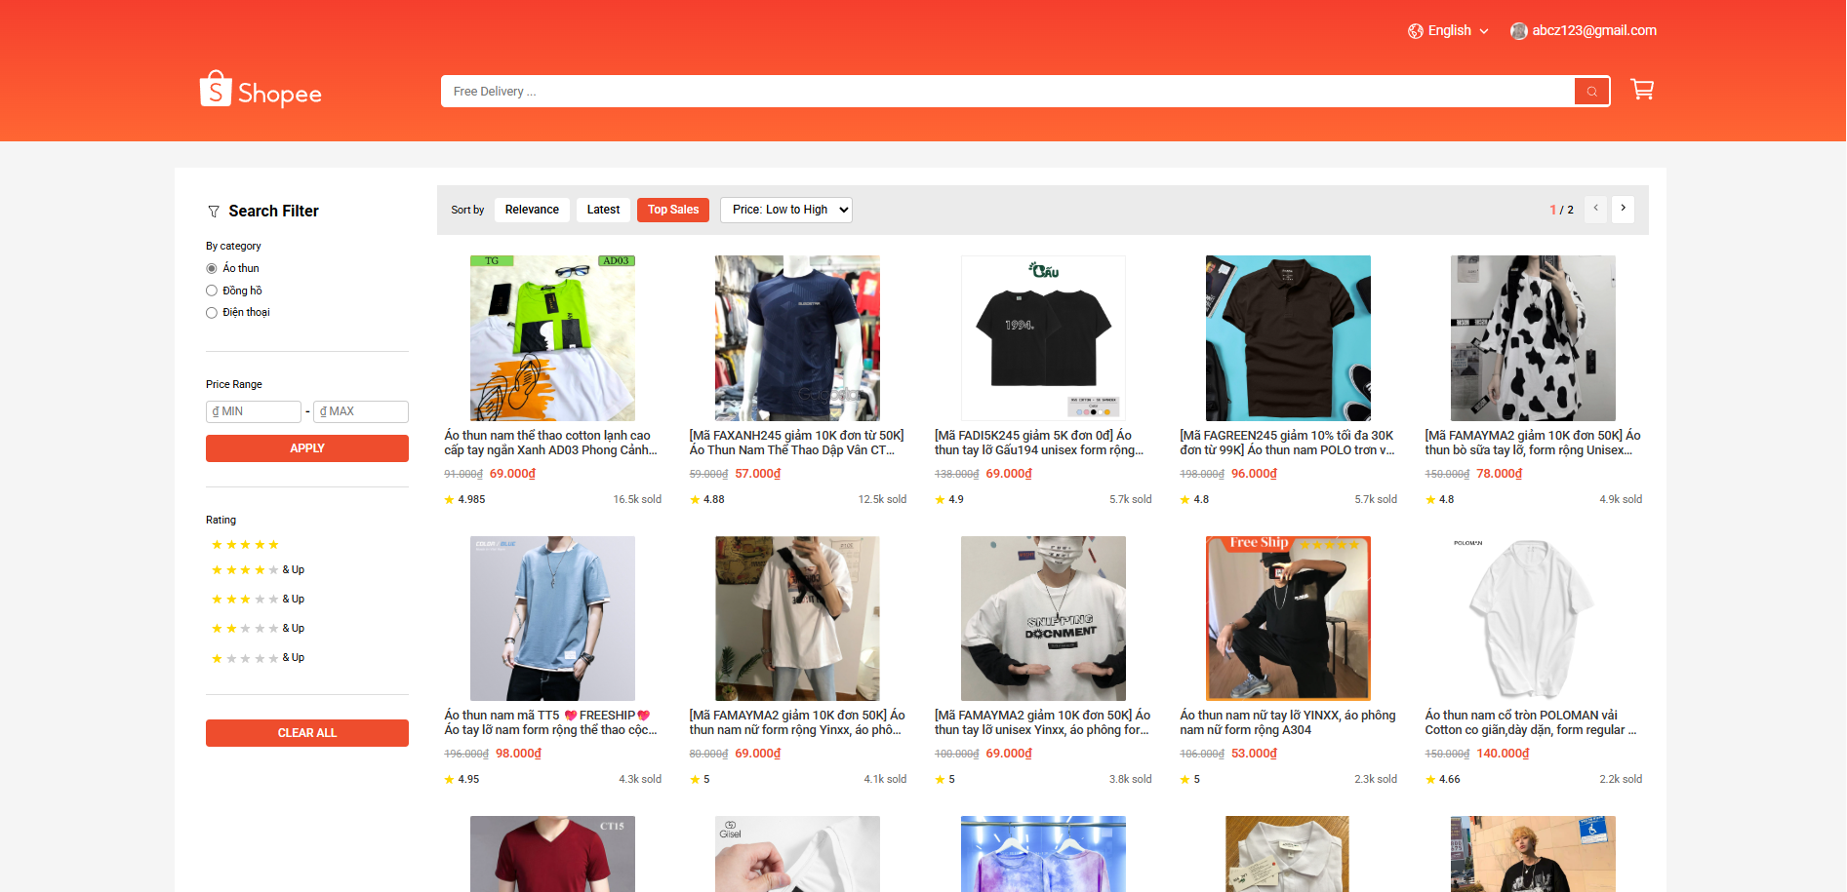Go to previous results page arrow
The width and height of the screenshot is (1847, 892).
click(1596, 209)
